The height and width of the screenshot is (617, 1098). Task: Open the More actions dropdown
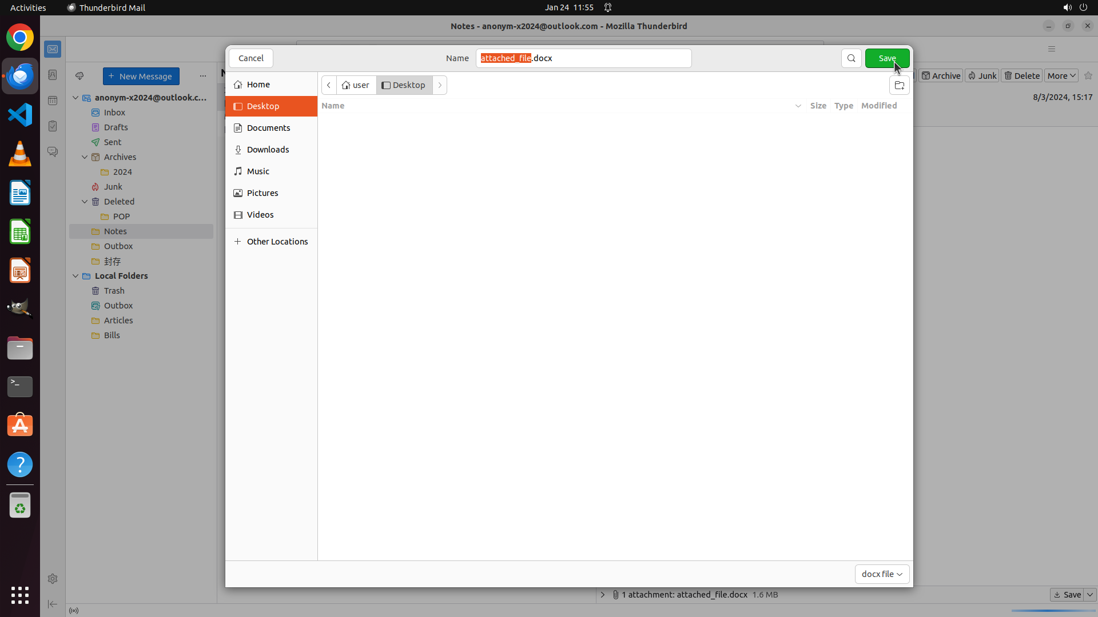click(1061, 75)
